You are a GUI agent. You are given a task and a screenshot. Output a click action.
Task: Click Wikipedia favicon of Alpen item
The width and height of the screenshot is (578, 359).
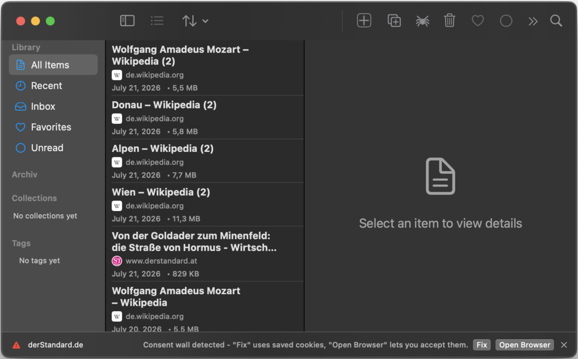(117, 162)
